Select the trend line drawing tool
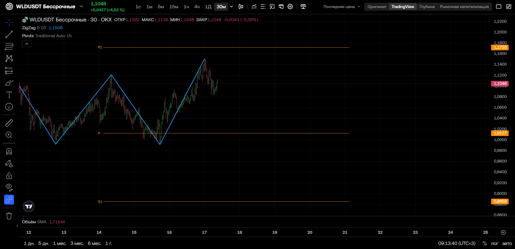The width and height of the screenshot is (515, 249). (x=9, y=35)
